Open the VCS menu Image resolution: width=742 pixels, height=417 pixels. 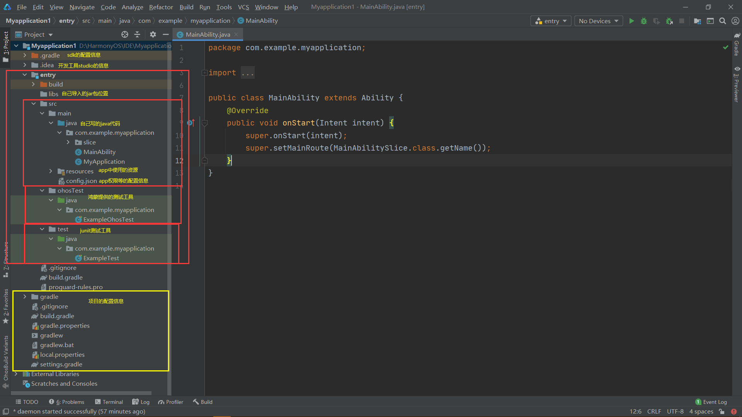tap(243, 7)
